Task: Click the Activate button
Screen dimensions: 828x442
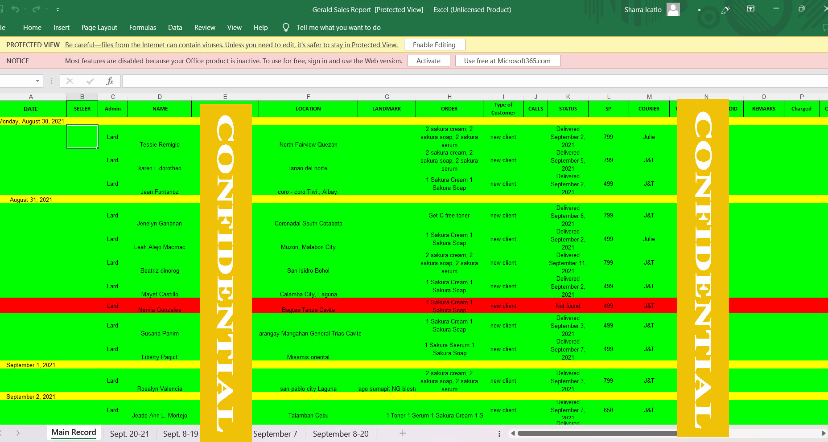Action: [x=428, y=61]
